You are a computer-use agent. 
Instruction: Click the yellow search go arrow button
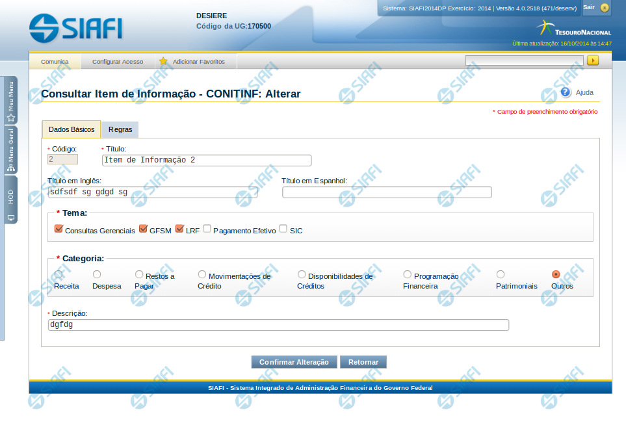(592, 60)
